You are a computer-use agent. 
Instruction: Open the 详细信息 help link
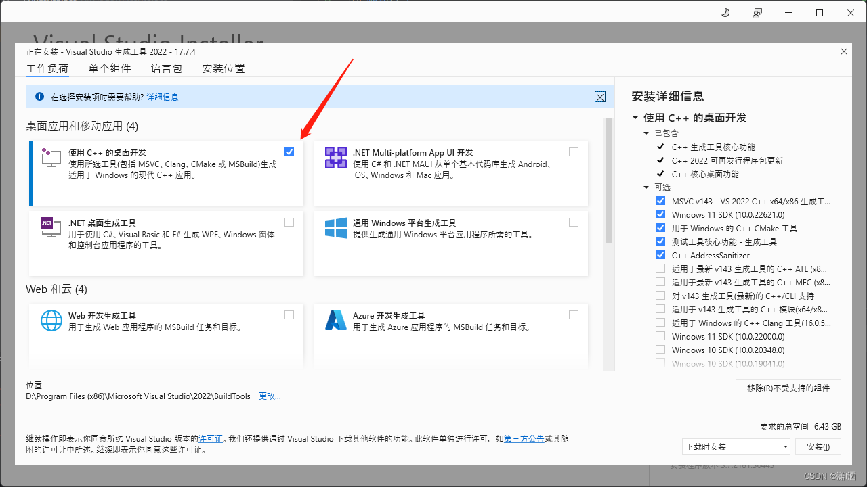[163, 97]
